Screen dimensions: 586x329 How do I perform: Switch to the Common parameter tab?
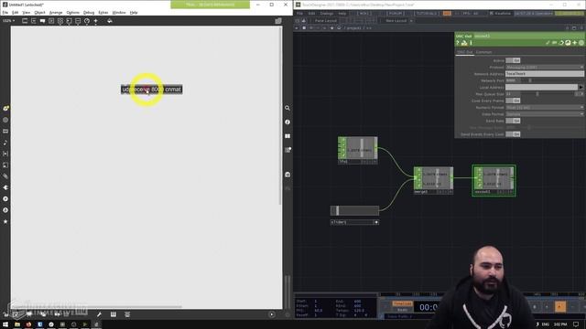click(x=483, y=52)
